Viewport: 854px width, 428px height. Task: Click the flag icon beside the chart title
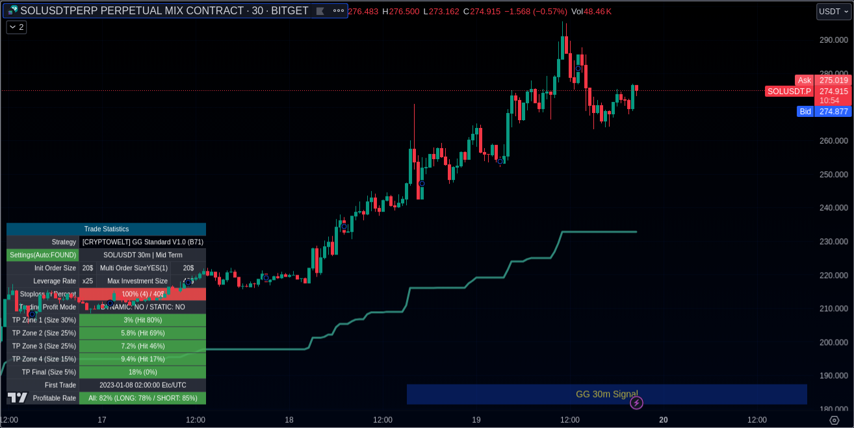[320, 11]
